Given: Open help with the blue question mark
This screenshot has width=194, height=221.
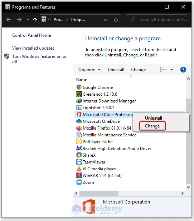Looking at the screenshot, I should [183, 70].
